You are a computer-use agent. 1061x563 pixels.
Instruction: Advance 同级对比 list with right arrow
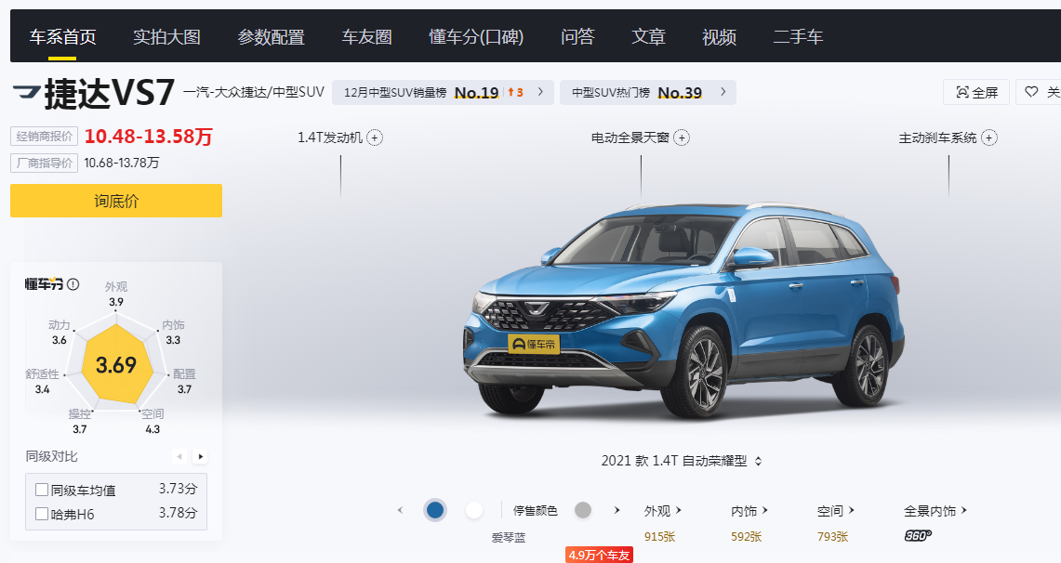(x=200, y=456)
